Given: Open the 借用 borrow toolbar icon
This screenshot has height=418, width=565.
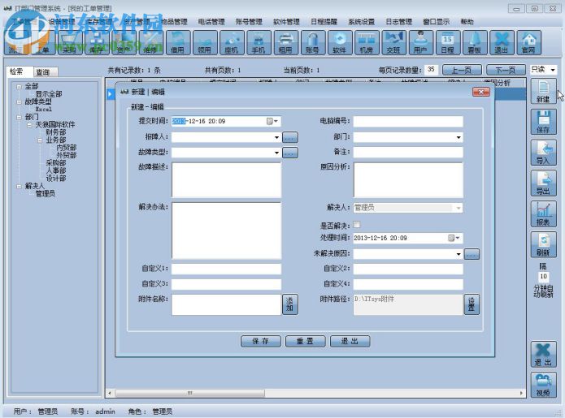Looking at the screenshot, I should (x=177, y=43).
